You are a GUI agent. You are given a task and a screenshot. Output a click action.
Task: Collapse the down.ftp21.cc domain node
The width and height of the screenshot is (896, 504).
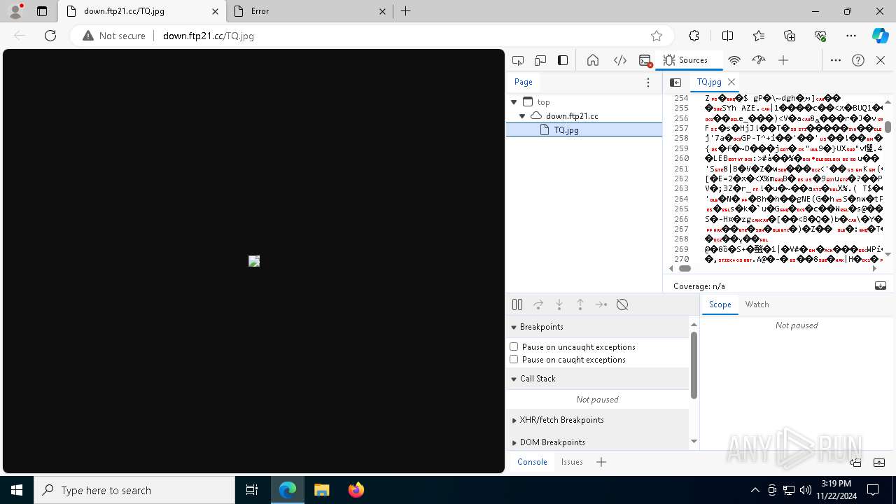coord(522,116)
